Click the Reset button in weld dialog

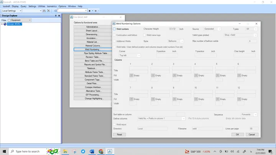point(119,134)
